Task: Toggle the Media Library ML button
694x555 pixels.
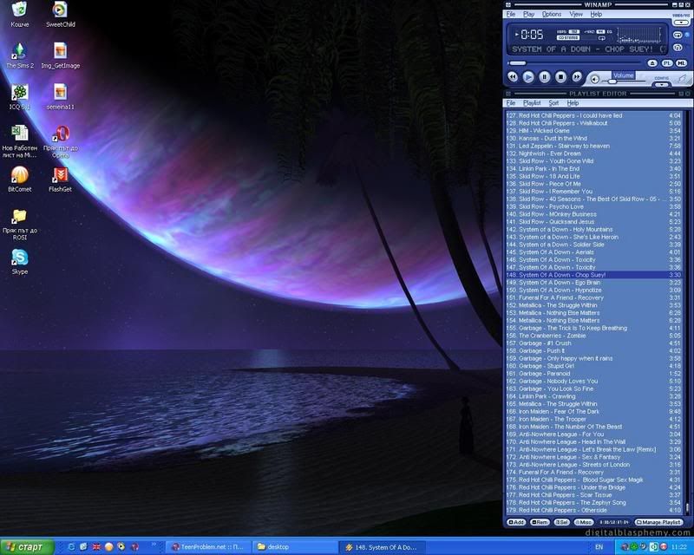Action: coord(682,63)
